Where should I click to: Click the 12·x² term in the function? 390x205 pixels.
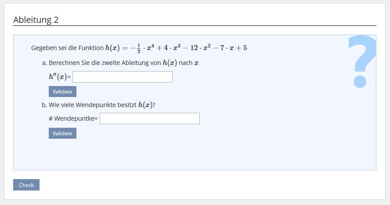tap(198, 47)
